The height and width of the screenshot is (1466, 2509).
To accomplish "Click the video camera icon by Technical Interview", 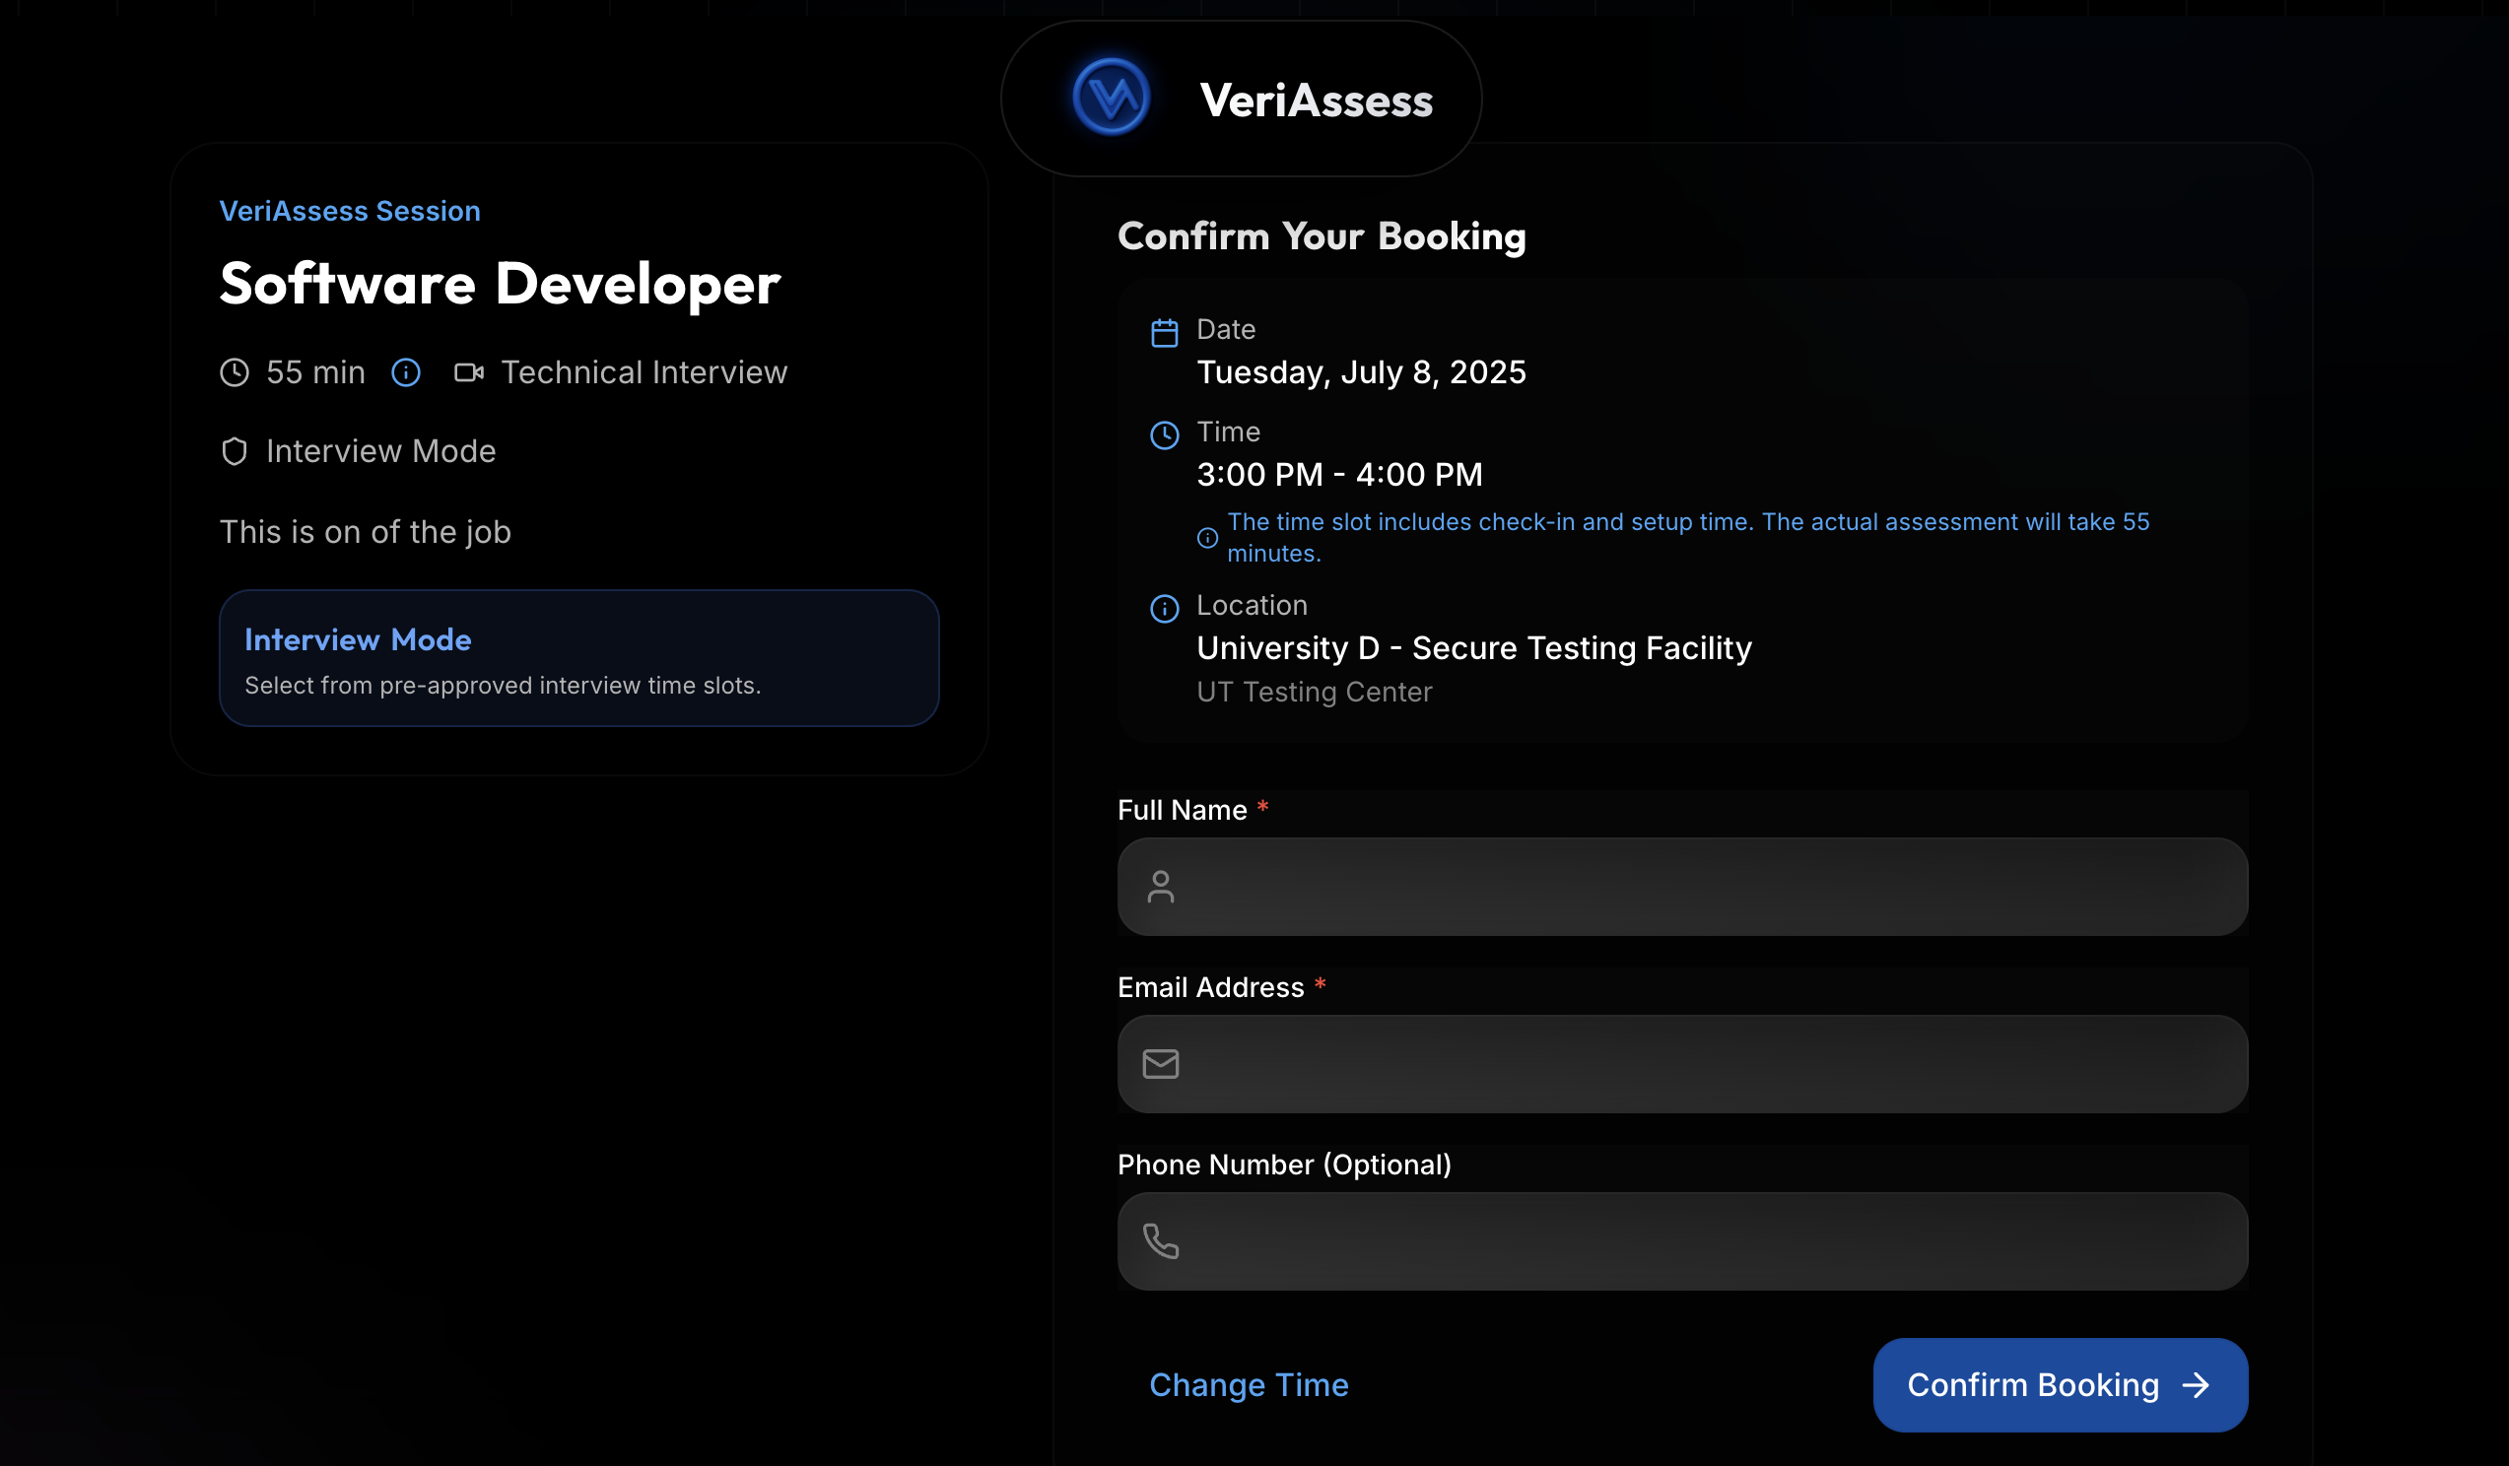I will click(x=469, y=373).
